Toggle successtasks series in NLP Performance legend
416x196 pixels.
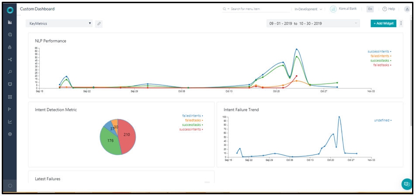click(381, 60)
